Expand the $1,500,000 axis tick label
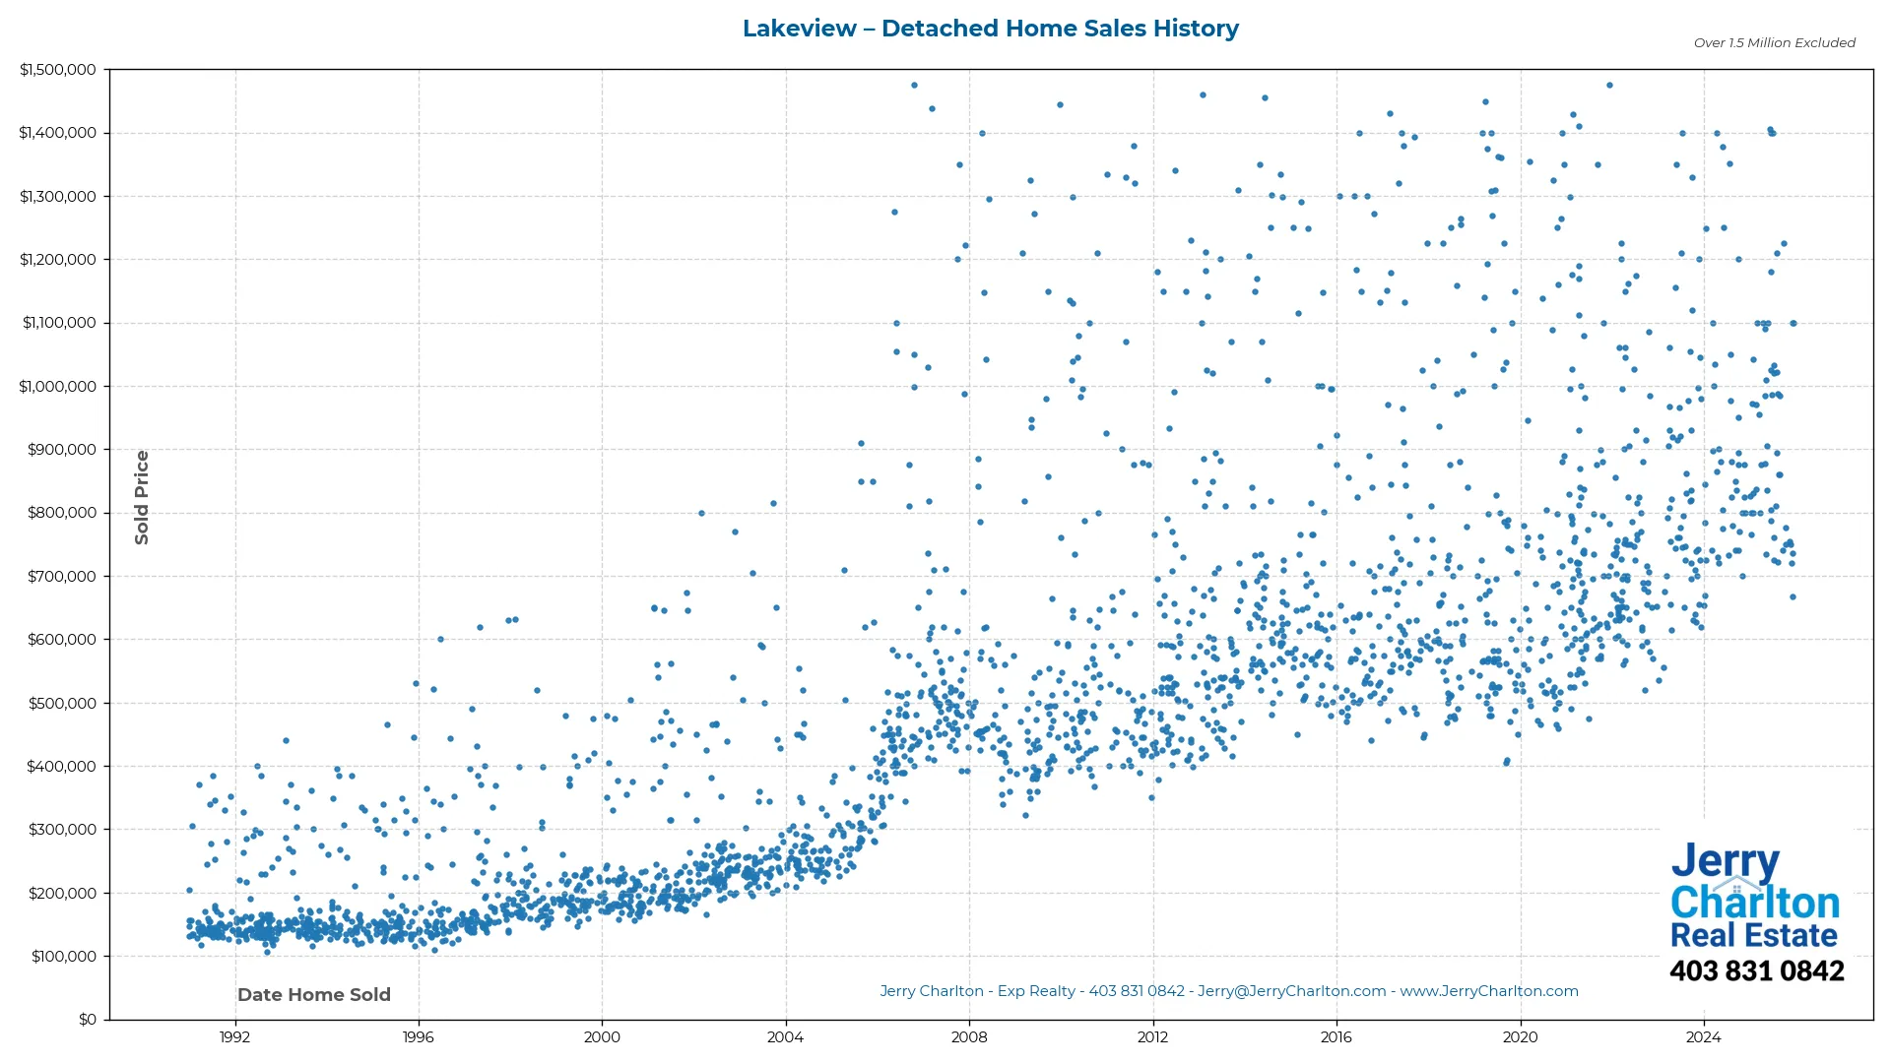Viewport: 1891px width, 1063px height. click(x=59, y=69)
